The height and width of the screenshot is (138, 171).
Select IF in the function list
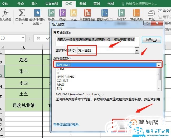(106, 73)
